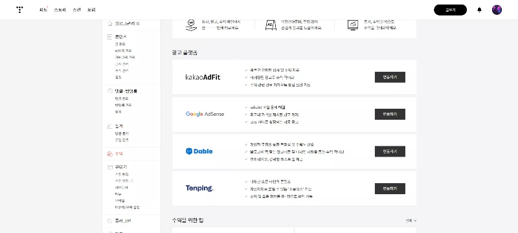The height and width of the screenshot is (233, 518).
Task: Click the monitor chart icon in the top banner
Action: pos(353,25)
